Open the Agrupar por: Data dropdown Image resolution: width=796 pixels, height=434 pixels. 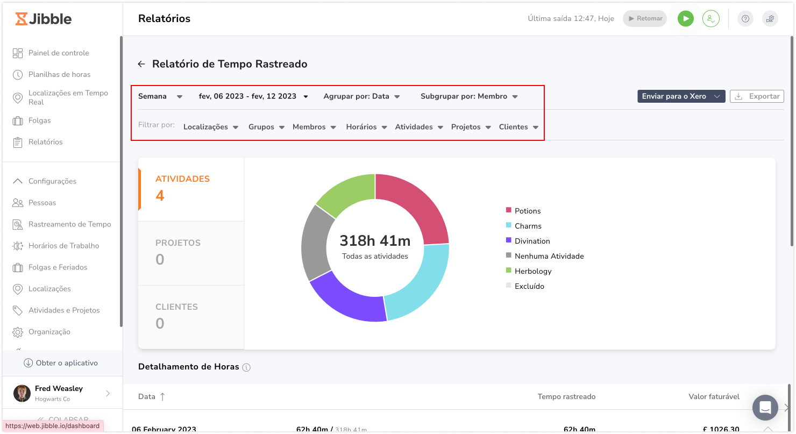[x=361, y=96]
